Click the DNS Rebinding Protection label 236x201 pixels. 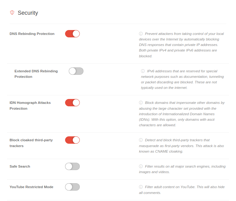[32, 34]
